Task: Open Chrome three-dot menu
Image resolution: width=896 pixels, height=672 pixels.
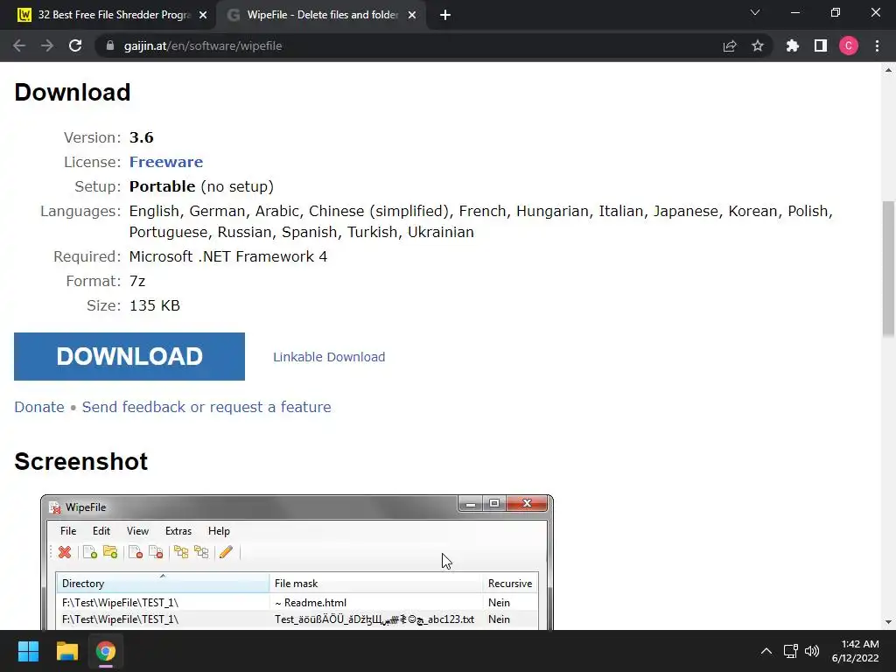Action: [x=877, y=45]
